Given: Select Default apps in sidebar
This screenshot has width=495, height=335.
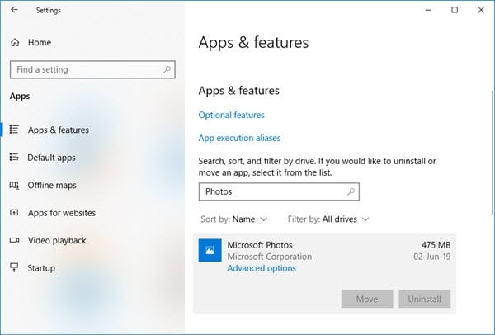Looking at the screenshot, I should coord(51,158).
